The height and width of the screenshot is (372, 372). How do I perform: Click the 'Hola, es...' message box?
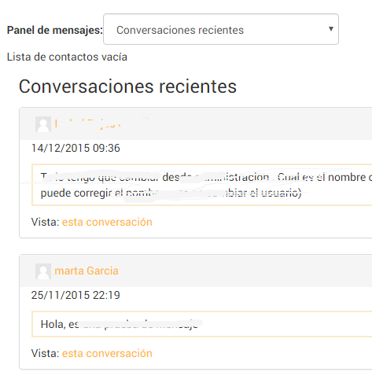pyautogui.click(x=202, y=324)
